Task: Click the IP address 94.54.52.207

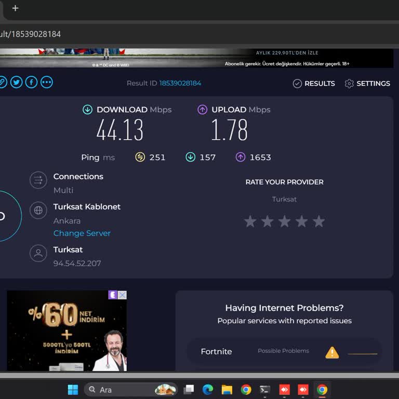Action: tap(77, 263)
